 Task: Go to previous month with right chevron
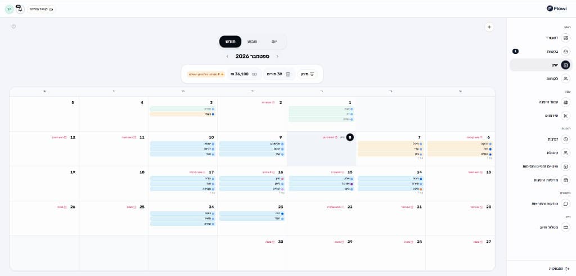pyautogui.click(x=277, y=56)
